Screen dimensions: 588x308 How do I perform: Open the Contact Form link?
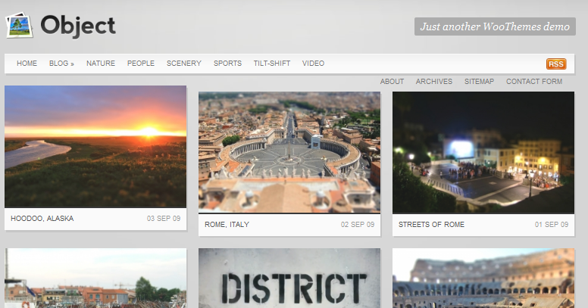coord(534,81)
